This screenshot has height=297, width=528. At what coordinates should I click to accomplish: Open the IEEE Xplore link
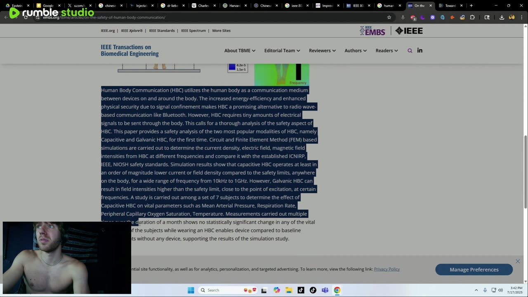[132, 31]
